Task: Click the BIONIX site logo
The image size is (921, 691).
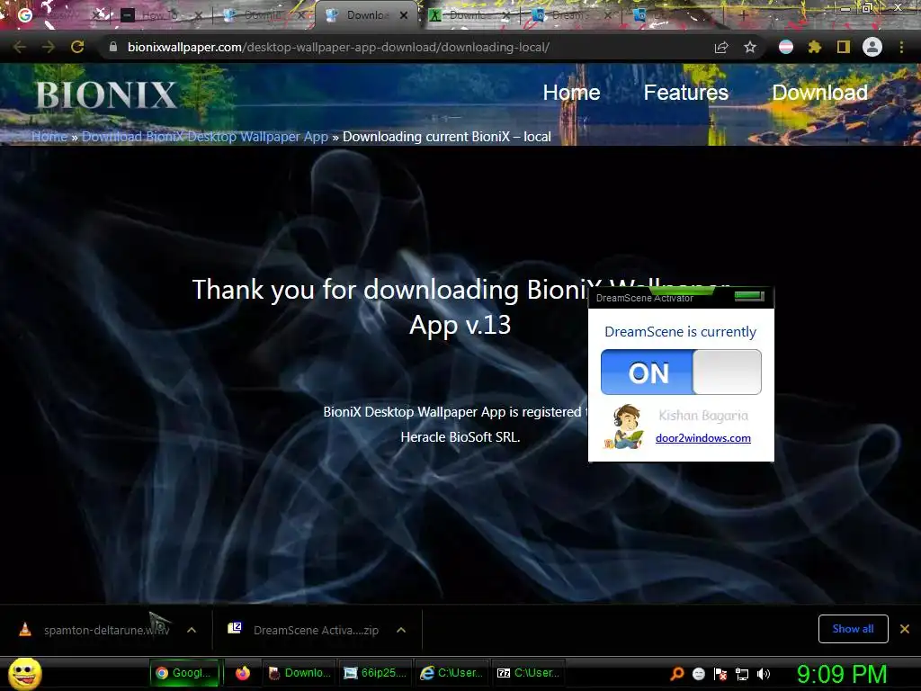Action: [106, 94]
